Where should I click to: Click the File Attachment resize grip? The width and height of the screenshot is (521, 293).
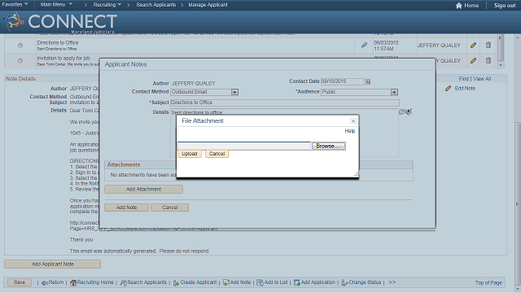pos(356,174)
